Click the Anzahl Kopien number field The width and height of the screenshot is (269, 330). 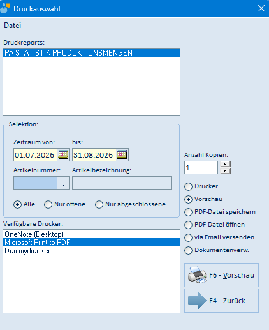tap(201, 168)
